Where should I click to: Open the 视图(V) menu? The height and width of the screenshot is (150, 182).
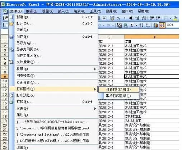(48, 11)
